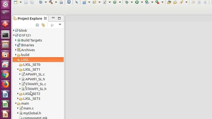212x119 pixels.
Task: Open the External Tools dropdown arrow
Action: pyautogui.click(x=163, y=2)
